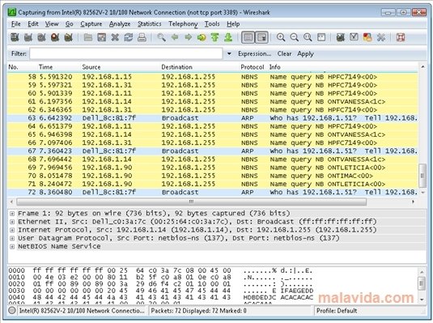Toggle packet list colorize button

click(248, 37)
